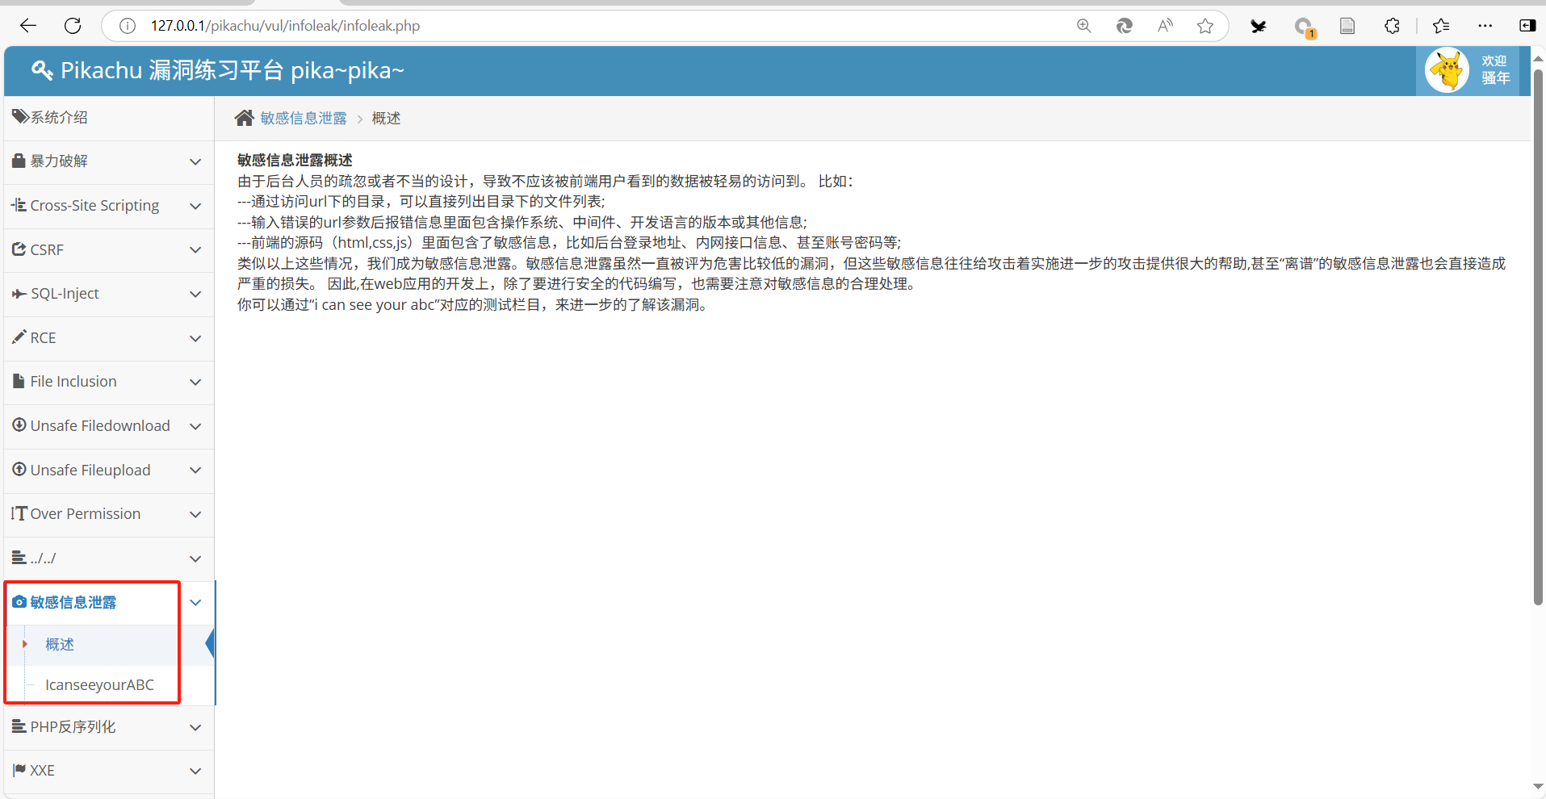Viewport: 1546px width, 799px height.
Task: Expand the File Inclusion chevron
Action: pyautogui.click(x=195, y=382)
